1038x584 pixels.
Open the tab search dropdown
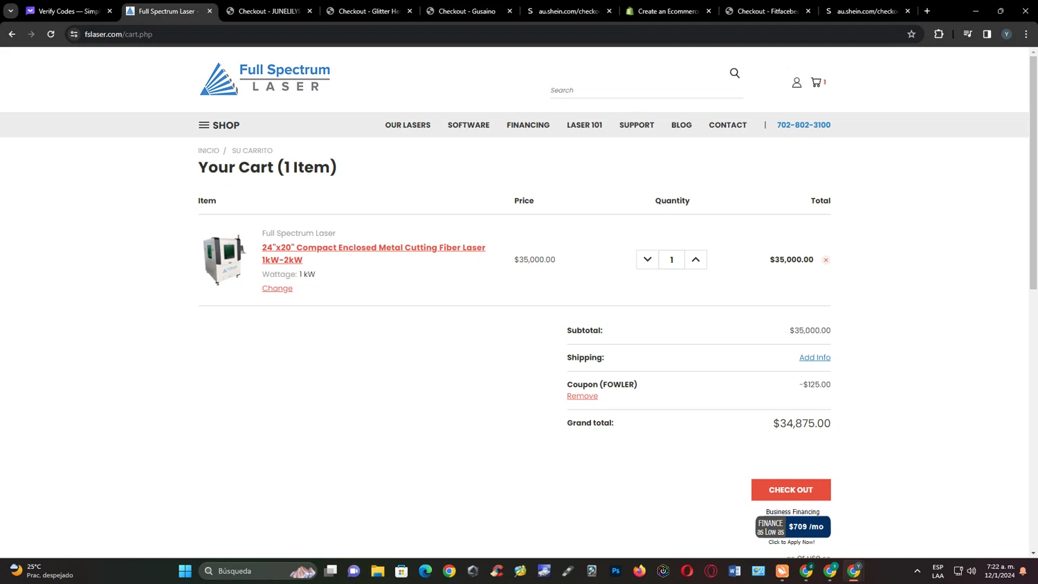coord(10,11)
